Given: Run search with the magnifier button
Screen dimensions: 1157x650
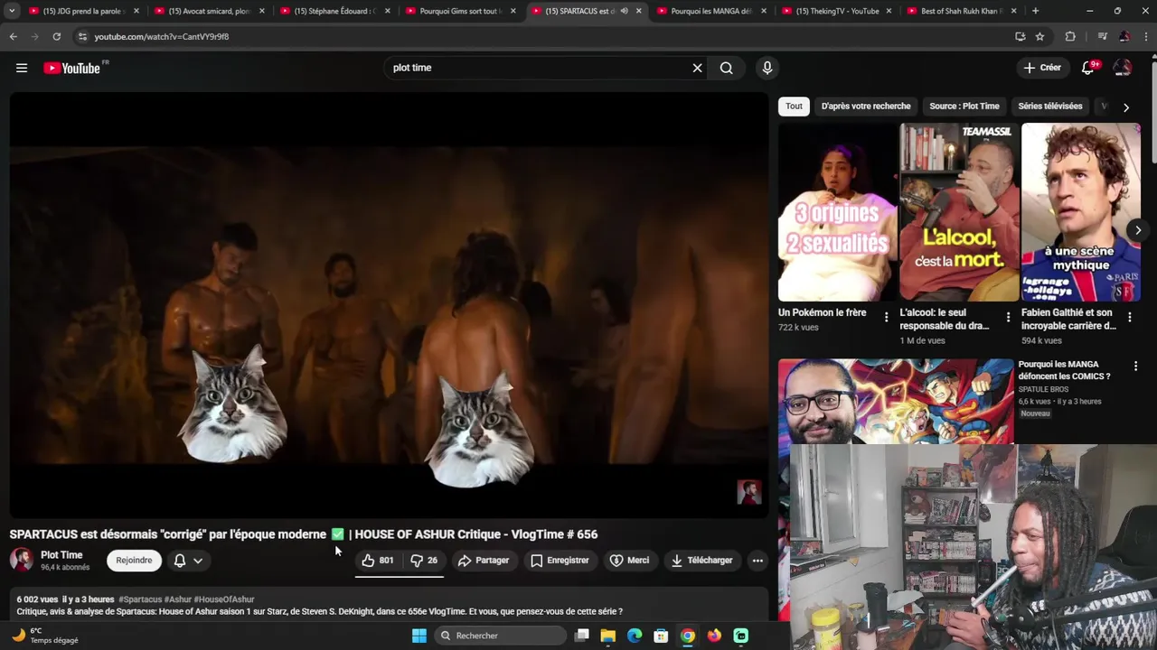Looking at the screenshot, I should coord(726,68).
